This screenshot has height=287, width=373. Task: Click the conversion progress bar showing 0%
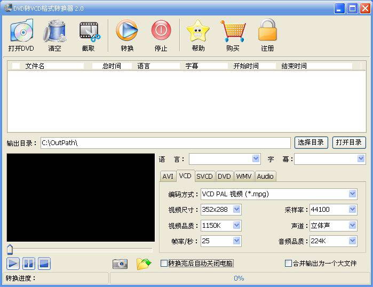[239, 278]
